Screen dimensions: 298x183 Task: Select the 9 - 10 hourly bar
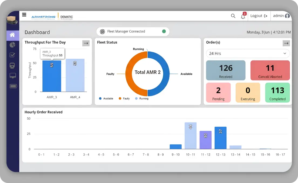[176, 147]
